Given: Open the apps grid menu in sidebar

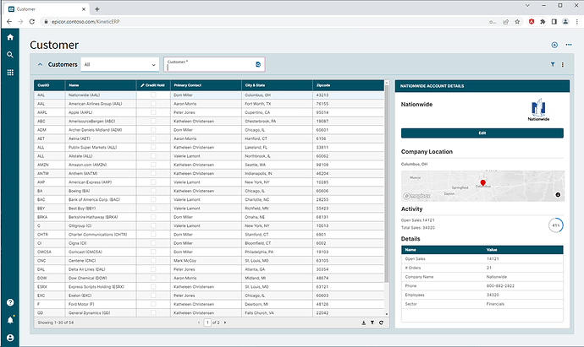Looking at the screenshot, I should click(x=10, y=73).
